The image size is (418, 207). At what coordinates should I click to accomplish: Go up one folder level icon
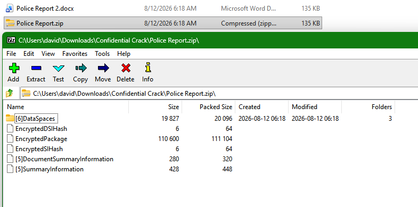click(x=10, y=93)
